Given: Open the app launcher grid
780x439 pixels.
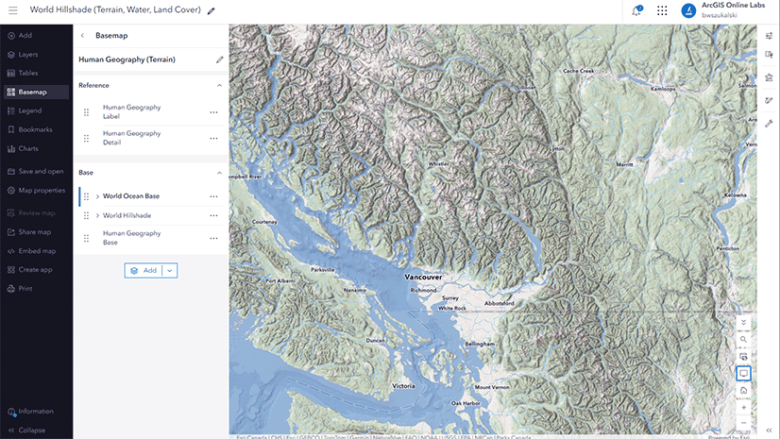Looking at the screenshot, I should [662, 10].
